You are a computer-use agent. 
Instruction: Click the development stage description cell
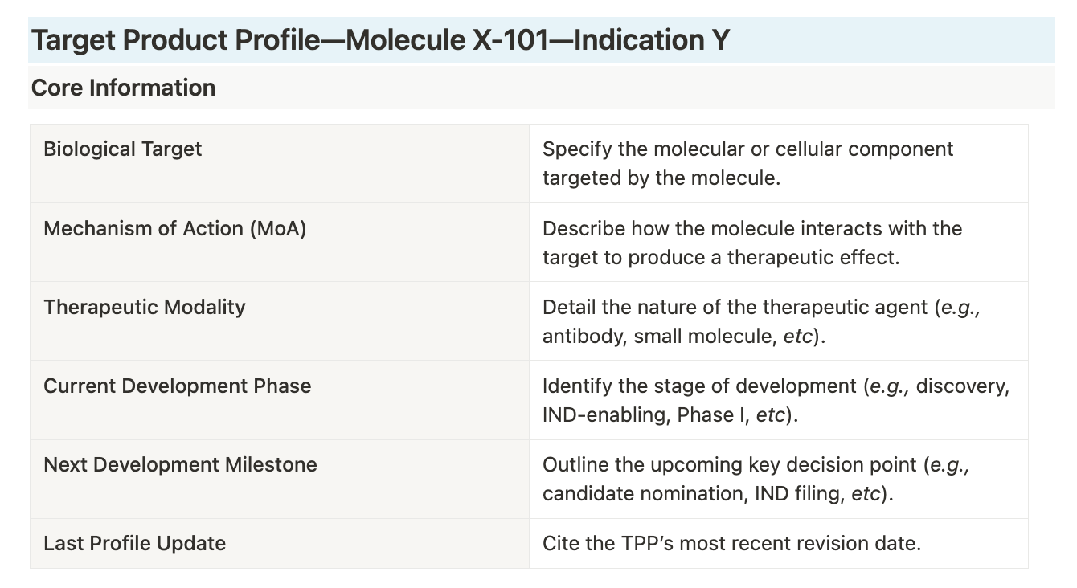[778, 399]
